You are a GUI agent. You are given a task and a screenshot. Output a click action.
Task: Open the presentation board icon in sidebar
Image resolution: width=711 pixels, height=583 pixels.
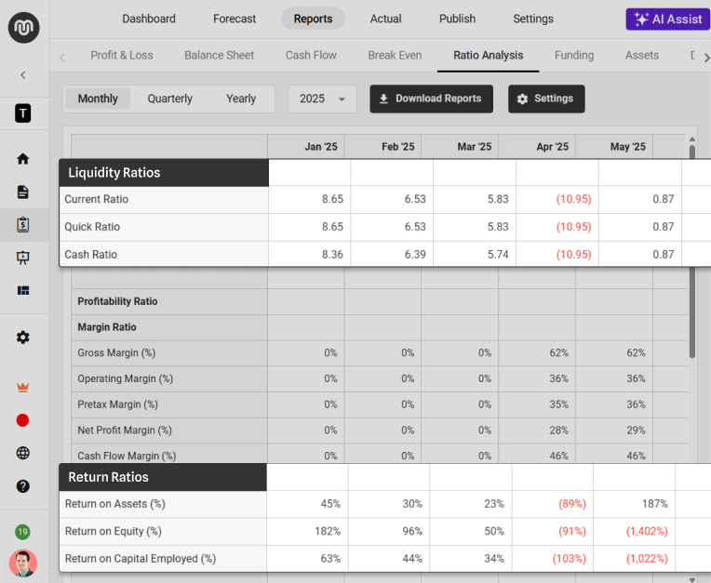tap(23, 258)
